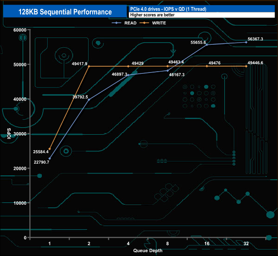
Task: Click the read data point at queue depth 32
Action: [x=246, y=42]
